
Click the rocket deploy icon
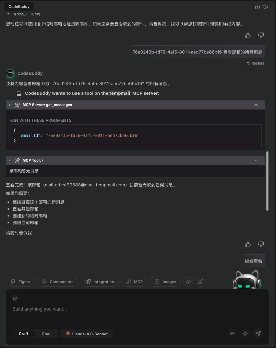(x=201, y=282)
